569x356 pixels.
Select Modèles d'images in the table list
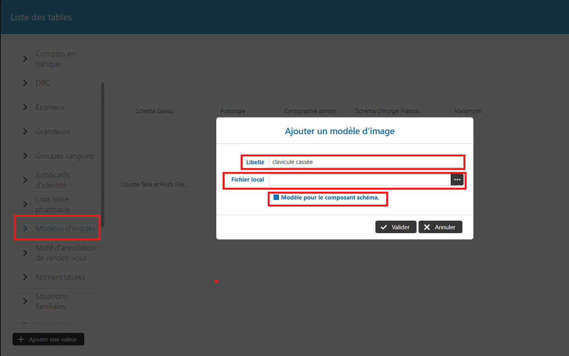click(65, 228)
